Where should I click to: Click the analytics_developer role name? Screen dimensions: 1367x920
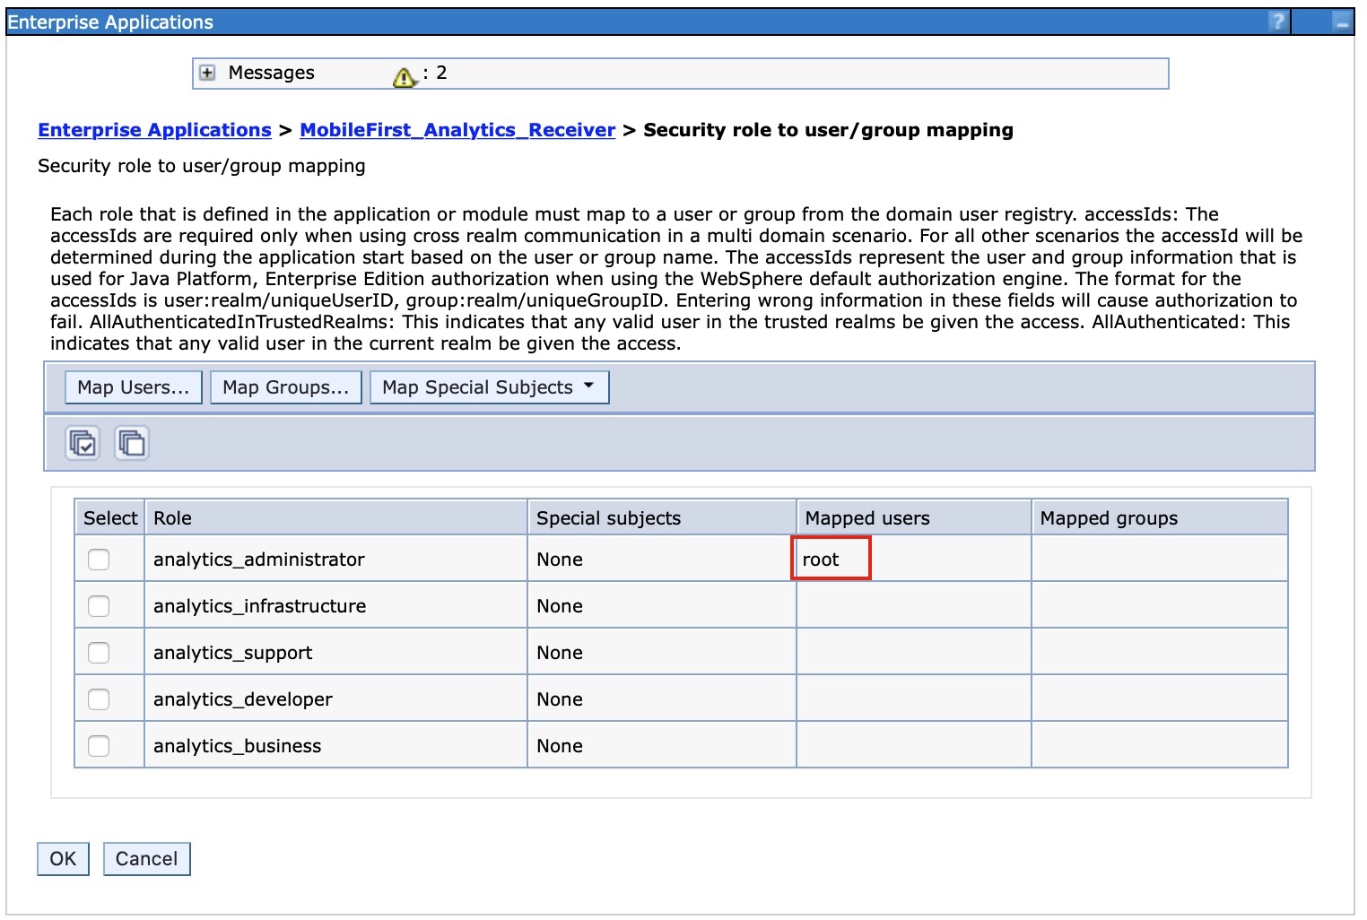tap(243, 699)
